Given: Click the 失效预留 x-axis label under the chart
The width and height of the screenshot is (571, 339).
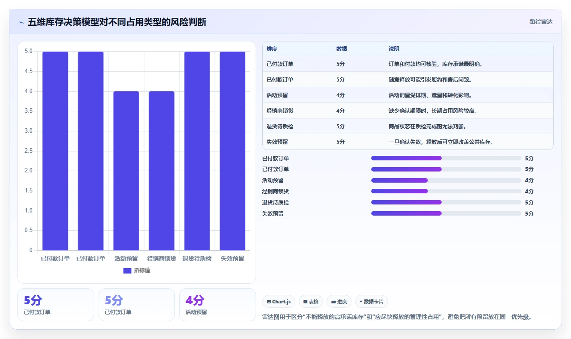Looking at the screenshot, I should pyautogui.click(x=232, y=258).
